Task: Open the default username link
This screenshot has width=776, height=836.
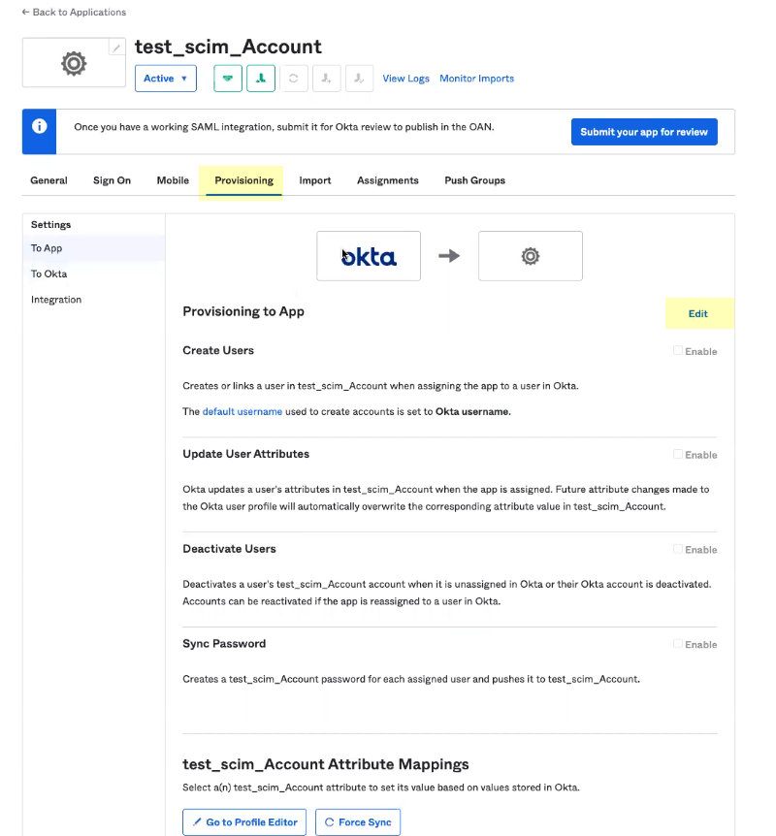Action: 242,411
